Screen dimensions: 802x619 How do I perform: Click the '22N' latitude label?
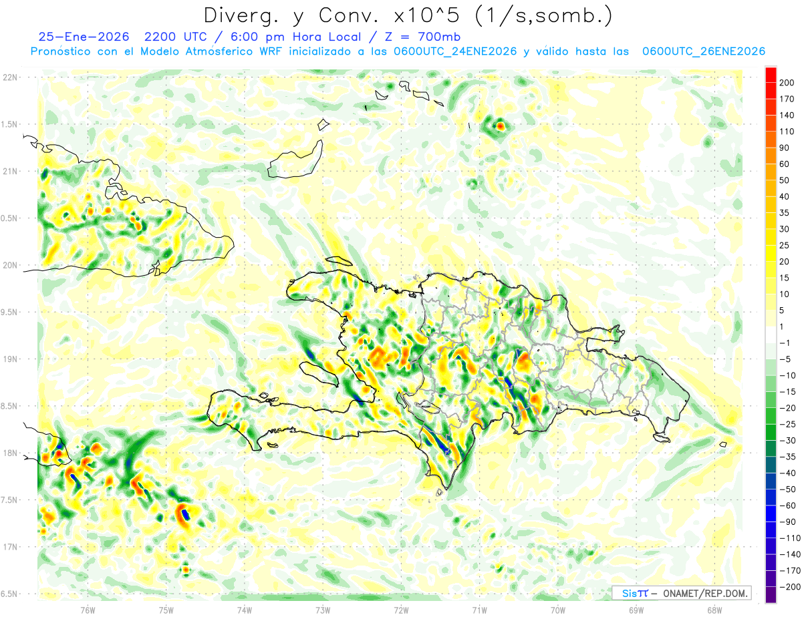[10, 77]
